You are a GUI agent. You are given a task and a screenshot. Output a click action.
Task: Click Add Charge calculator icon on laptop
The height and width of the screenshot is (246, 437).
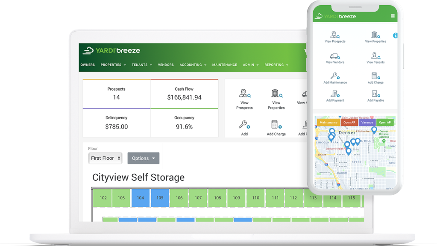(x=276, y=125)
